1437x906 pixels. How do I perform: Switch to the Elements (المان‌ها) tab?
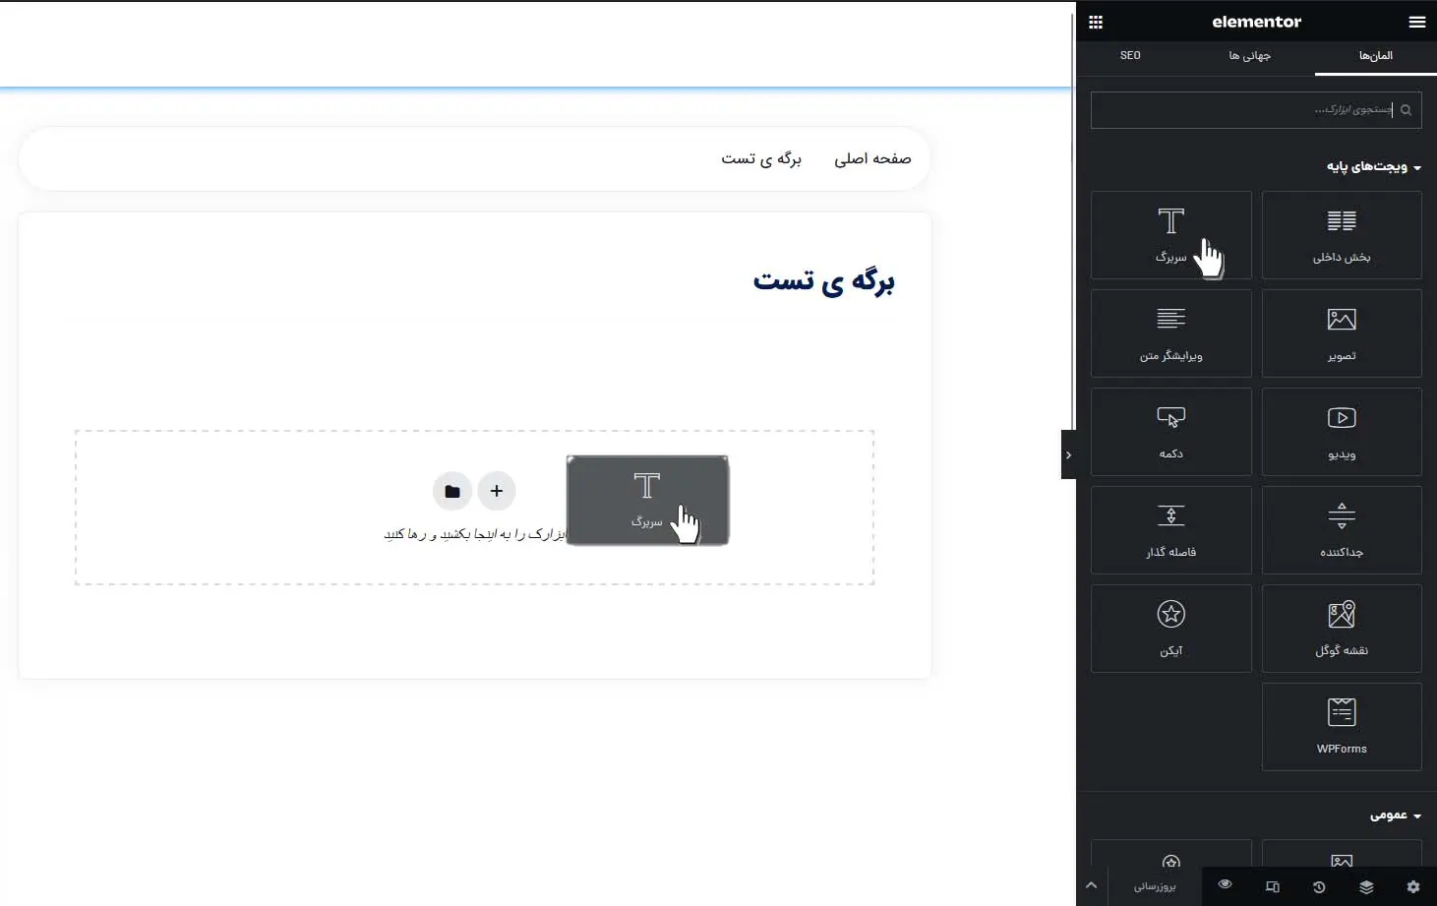1375,56
